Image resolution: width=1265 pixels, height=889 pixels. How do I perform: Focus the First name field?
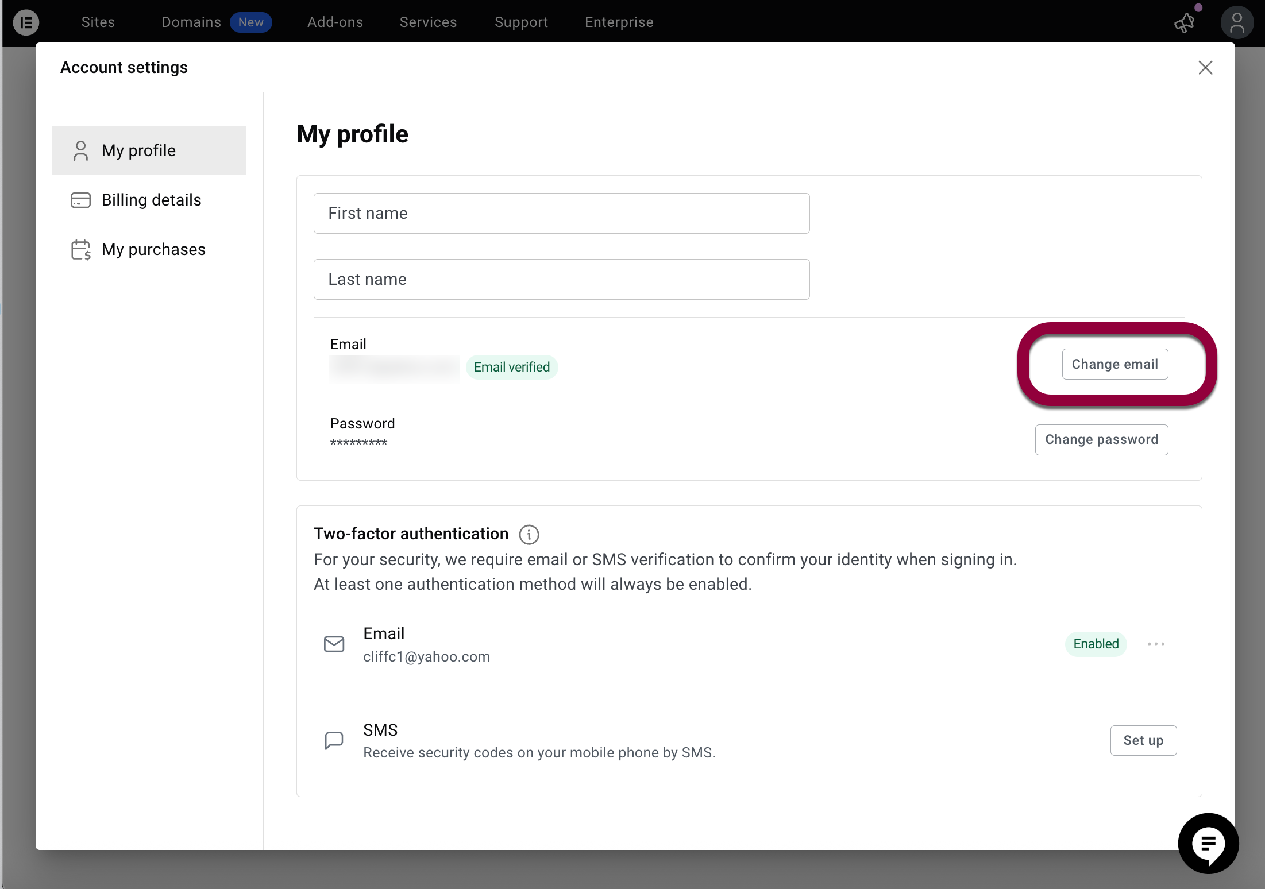(x=561, y=214)
